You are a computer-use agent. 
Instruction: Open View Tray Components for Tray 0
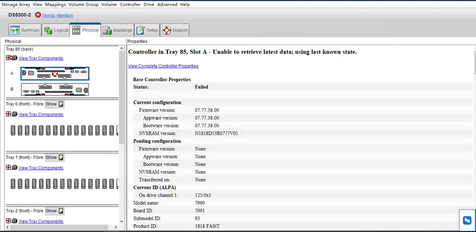tap(41, 114)
